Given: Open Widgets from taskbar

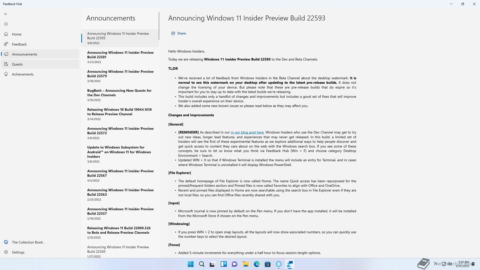Looking at the screenshot, I should 223,264.
